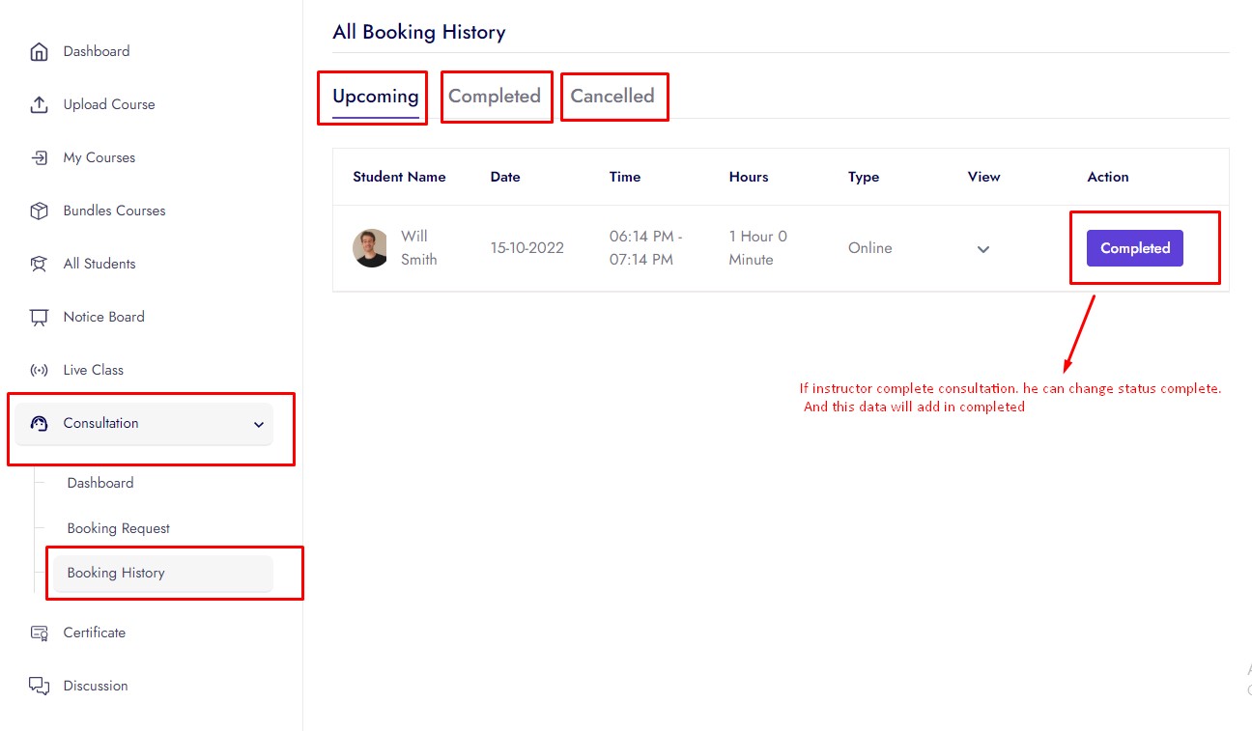
Task: Collapse the Consultation menu chevron
Action: [258, 425]
